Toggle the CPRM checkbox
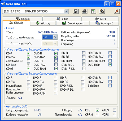This screenshot has height=121, width=122. [97, 115]
